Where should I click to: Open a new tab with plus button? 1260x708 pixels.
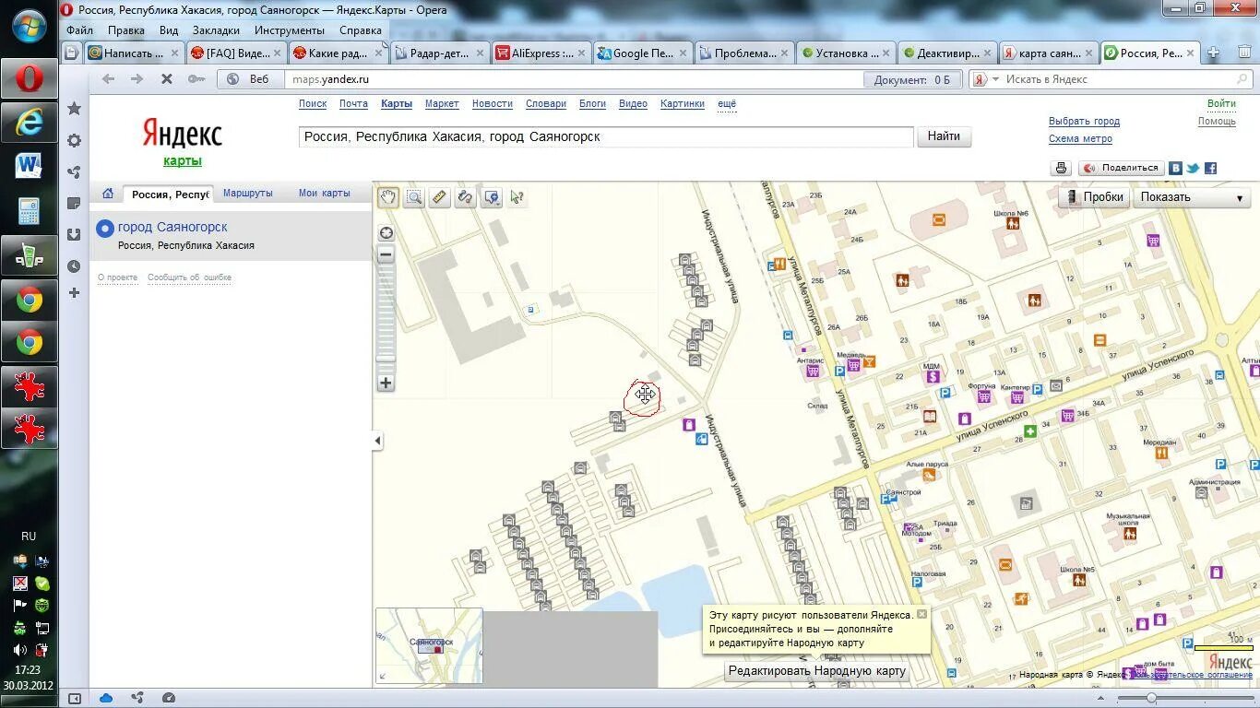[1214, 53]
